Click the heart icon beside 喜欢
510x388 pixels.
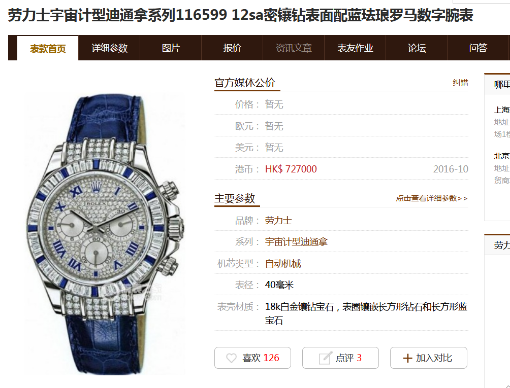coord(231,358)
